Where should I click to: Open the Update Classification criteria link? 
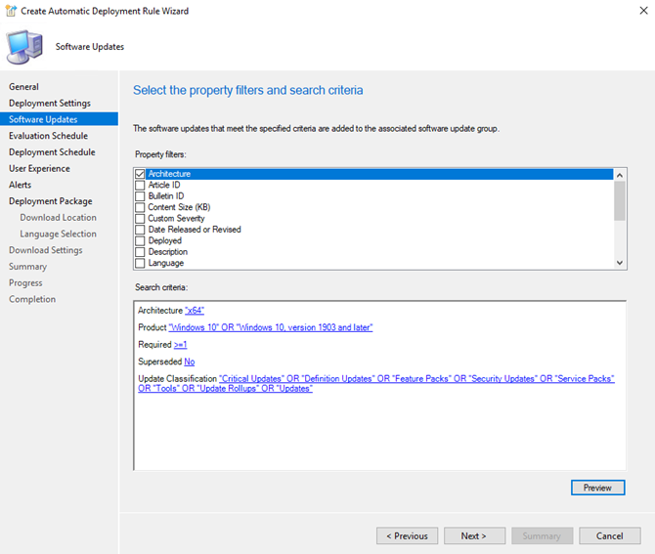376,383
